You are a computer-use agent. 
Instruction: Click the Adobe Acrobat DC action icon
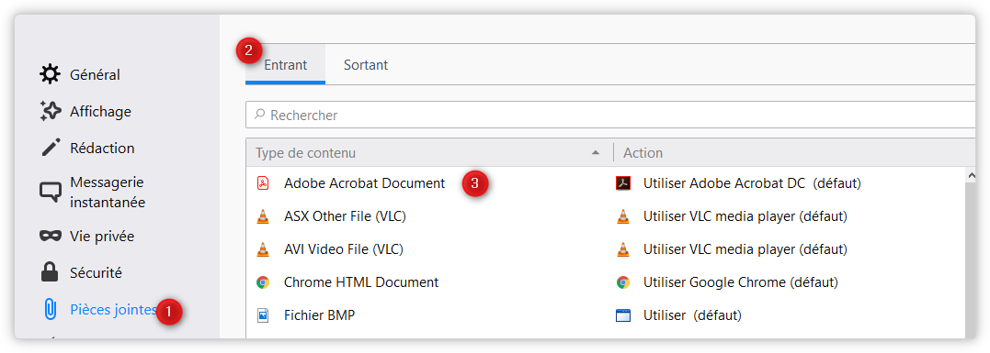coord(623,183)
